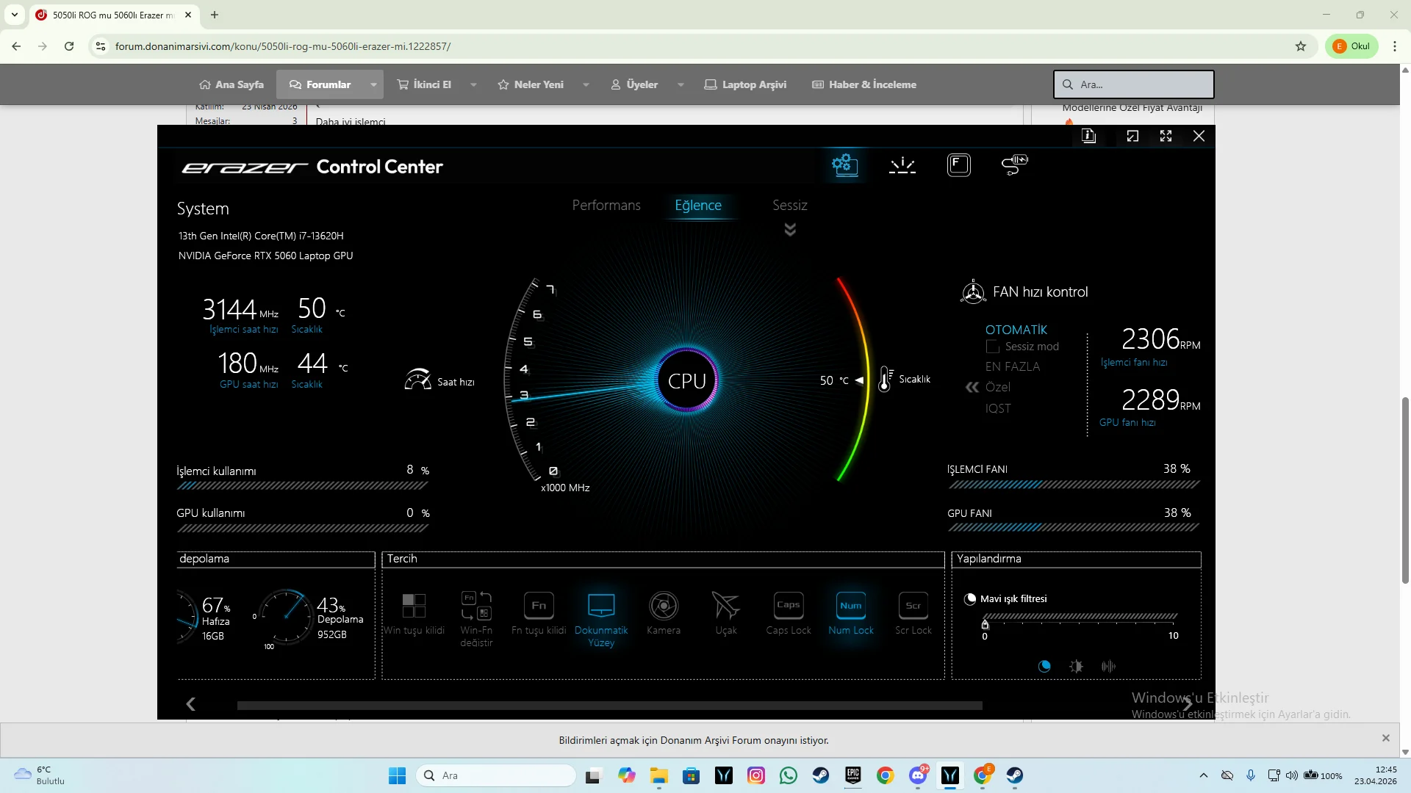This screenshot has height=793, width=1411.
Task: Select the Laptop Arşivi menu item
Action: [x=745, y=84]
